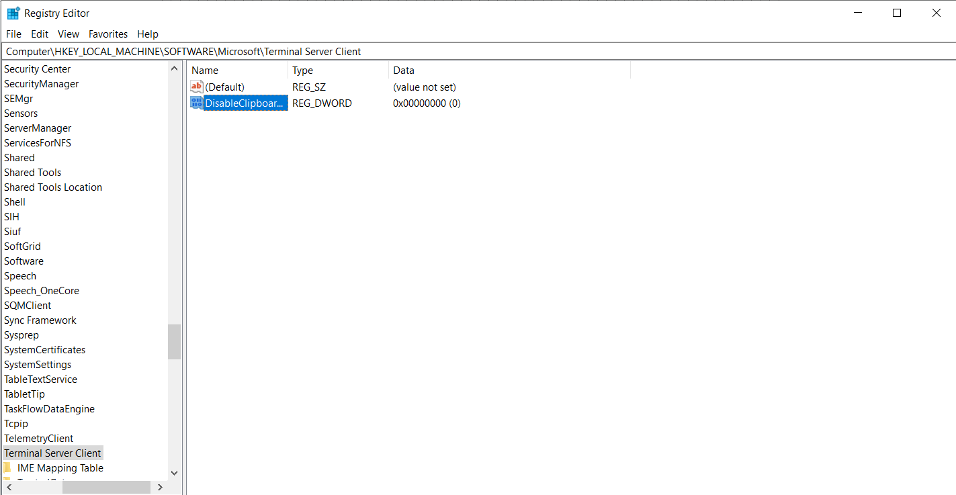This screenshot has height=495, width=956.
Task: Close the Registry Editor window
Action: click(936, 13)
